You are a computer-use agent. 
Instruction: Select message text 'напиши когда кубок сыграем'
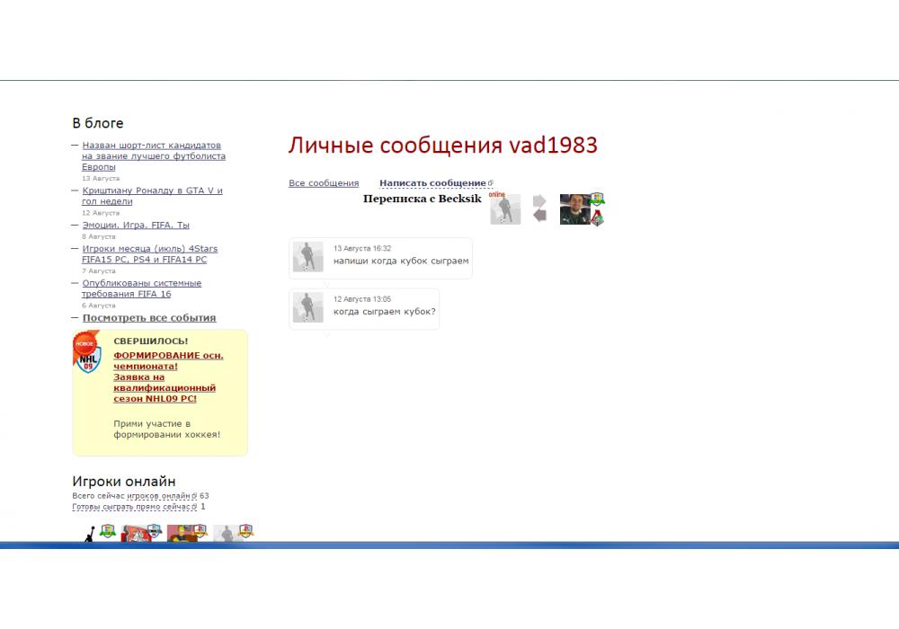click(x=401, y=261)
